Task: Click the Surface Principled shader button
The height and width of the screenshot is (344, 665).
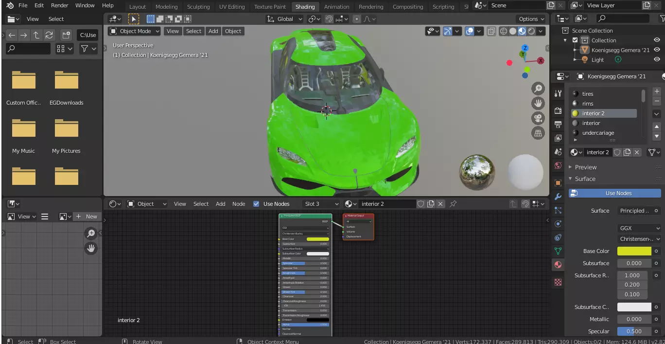Action: click(x=634, y=211)
